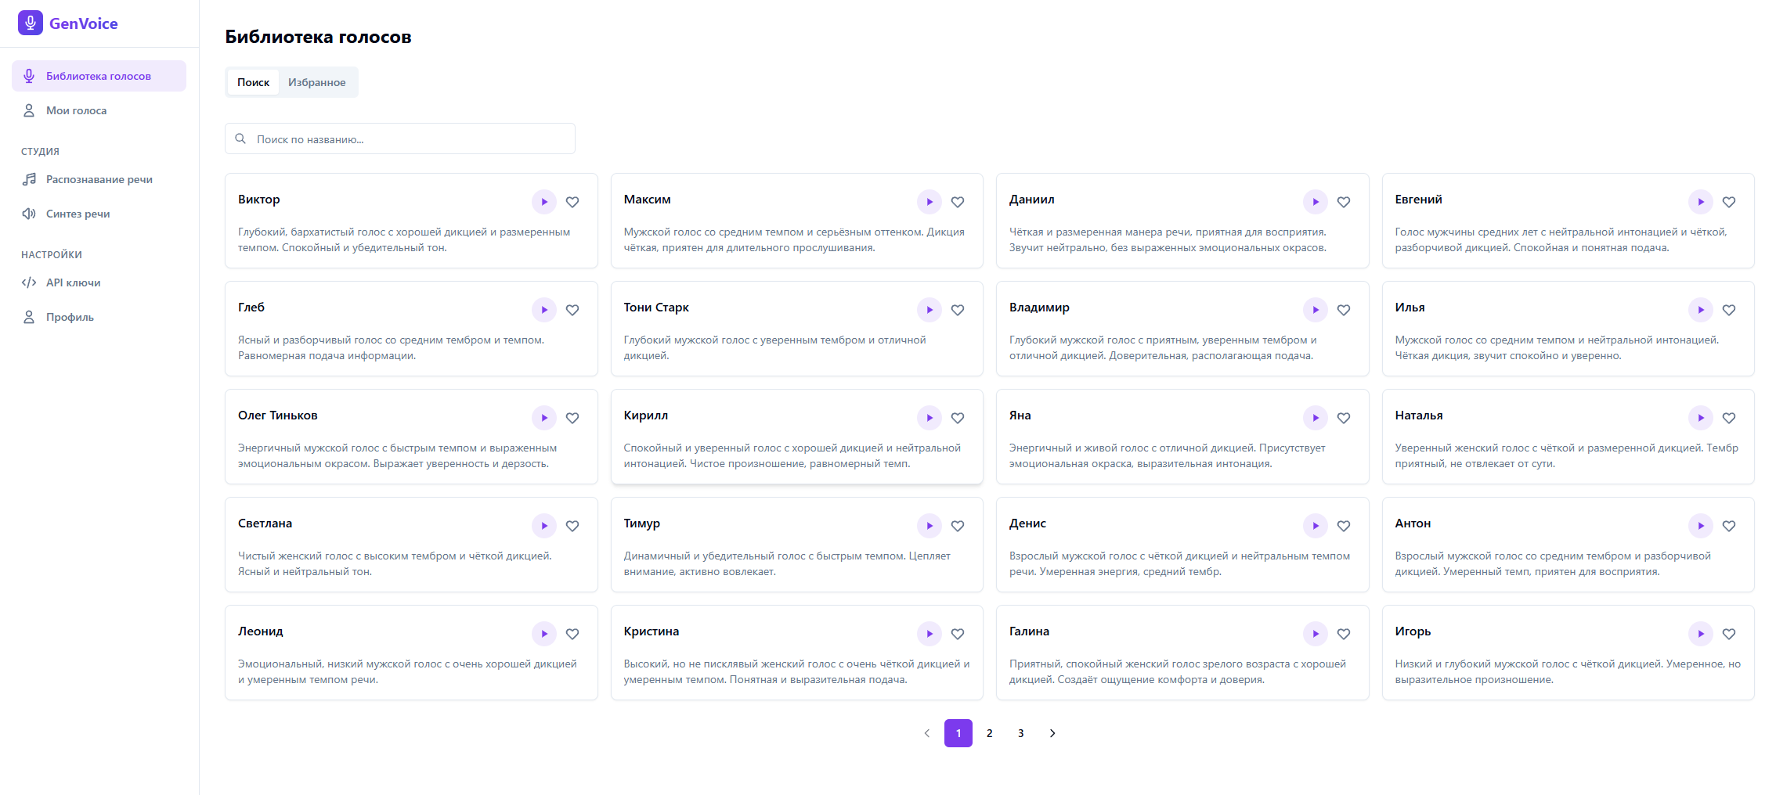This screenshot has width=1776, height=795.
Task: Select Мои голоса section
Action: coord(76,110)
